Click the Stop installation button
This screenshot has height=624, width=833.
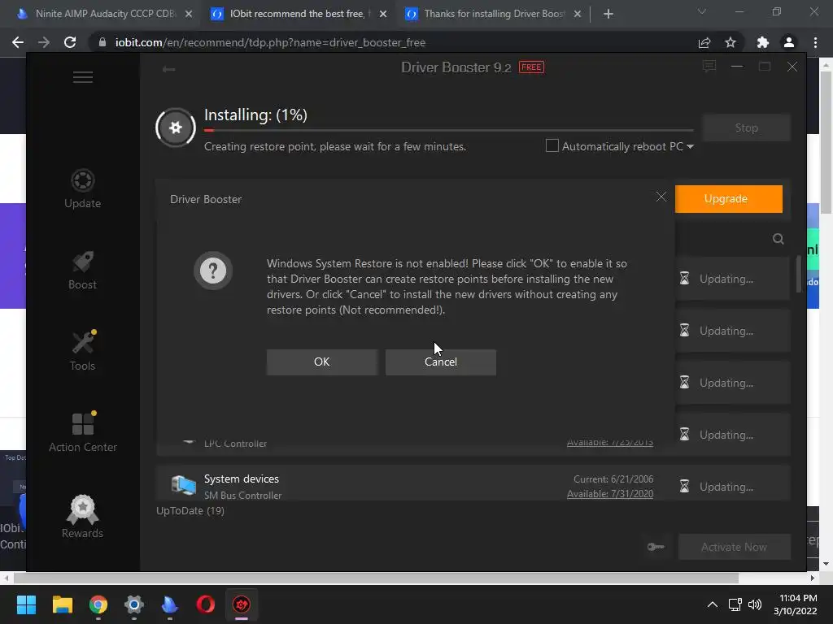746,128
